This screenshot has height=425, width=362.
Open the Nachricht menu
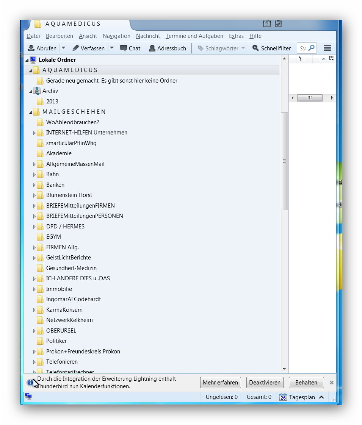point(148,36)
